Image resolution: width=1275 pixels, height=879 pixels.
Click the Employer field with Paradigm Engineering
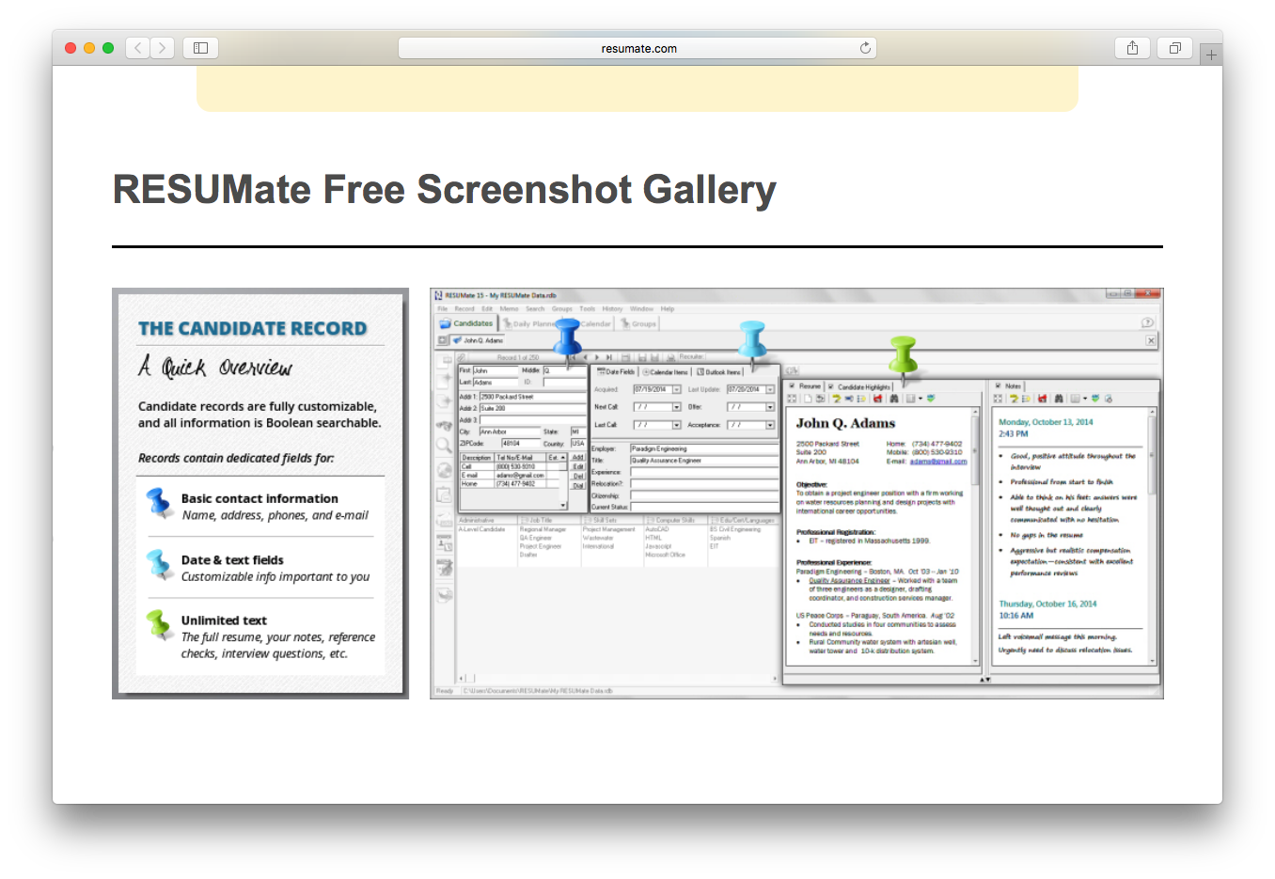(x=704, y=449)
